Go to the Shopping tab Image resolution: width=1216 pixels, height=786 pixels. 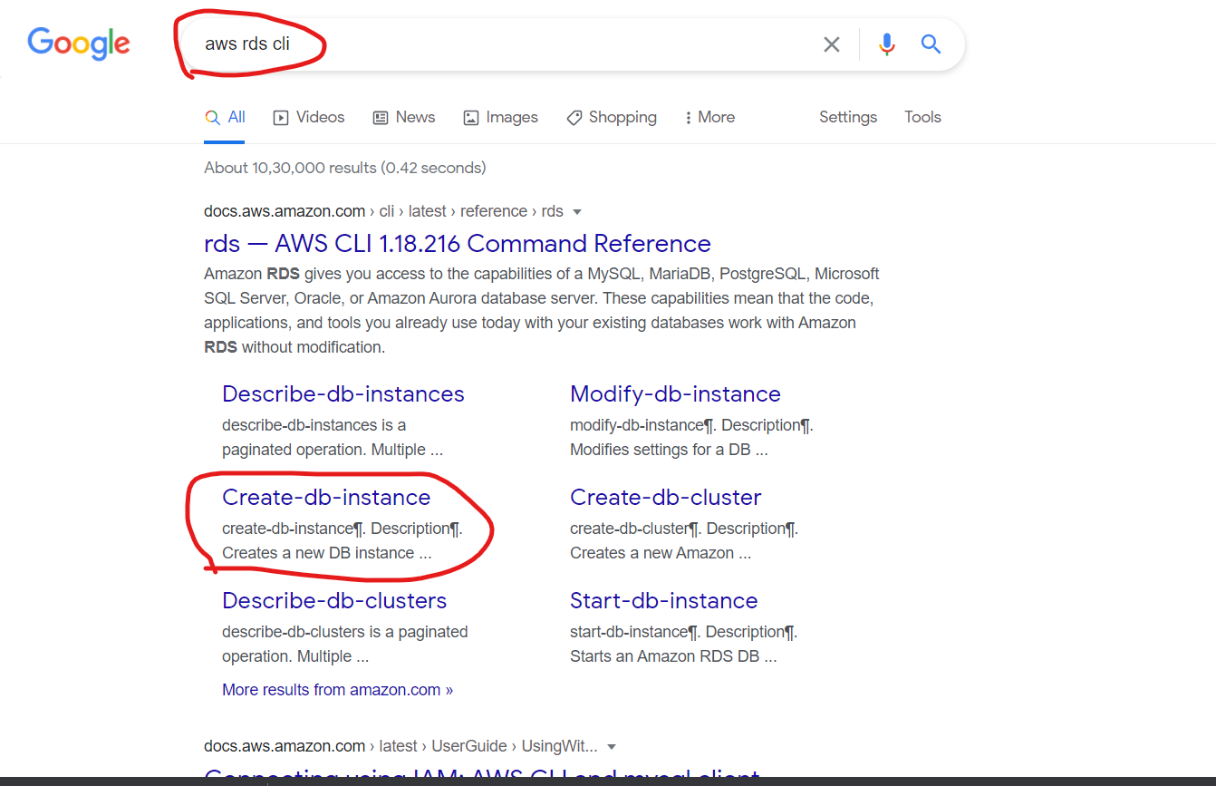pyautogui.click(x=612, y=117)
